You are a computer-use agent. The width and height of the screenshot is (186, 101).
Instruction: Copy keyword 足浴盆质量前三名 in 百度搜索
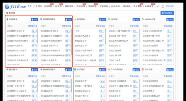[24, 55]
